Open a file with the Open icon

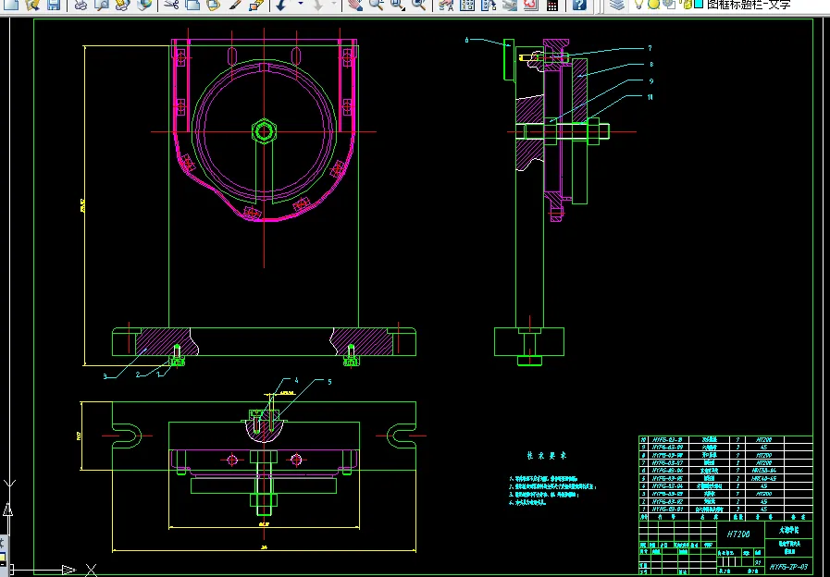click(32, 5)
